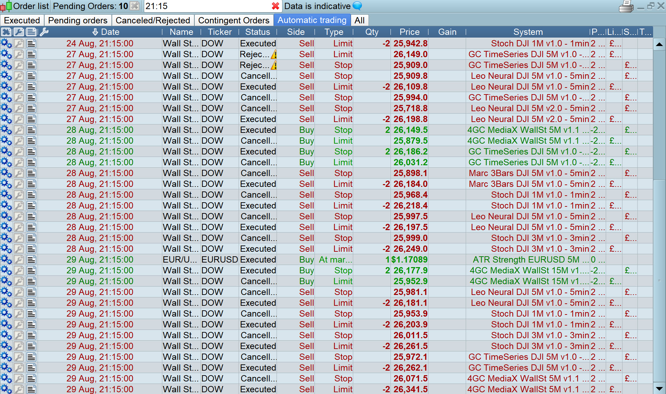Screen dimensions: 666x394
Task: Sort by the Gain column header
Action: pyautogui.click(x=447, y=32)
